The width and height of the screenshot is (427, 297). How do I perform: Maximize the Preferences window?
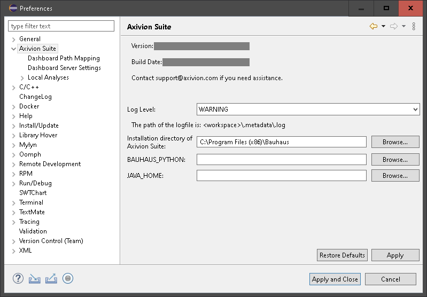[x=386, y=9]
